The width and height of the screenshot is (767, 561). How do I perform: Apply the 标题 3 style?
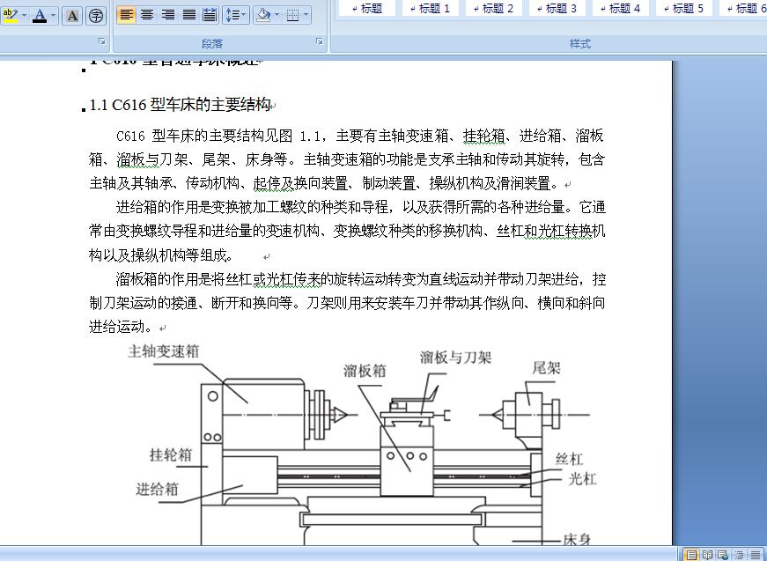coord(557,8)
